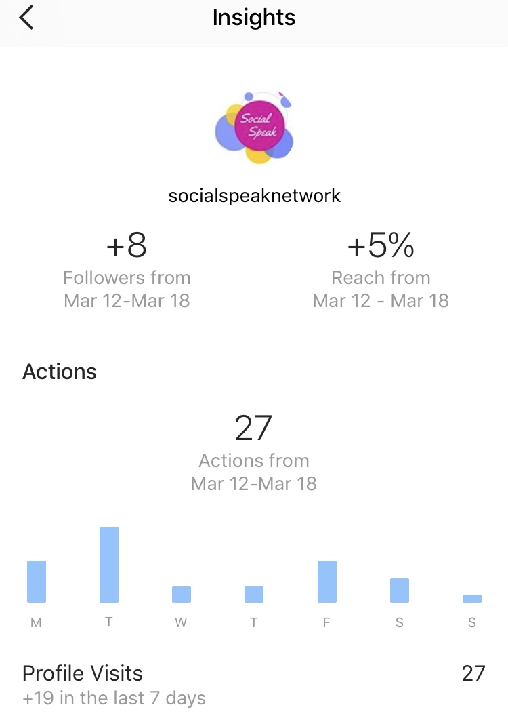Tap the Followers from Mar 12-Mar 18 label
Image resolution: width=508 pixels, height=720 pixels.
coord(127,289)
